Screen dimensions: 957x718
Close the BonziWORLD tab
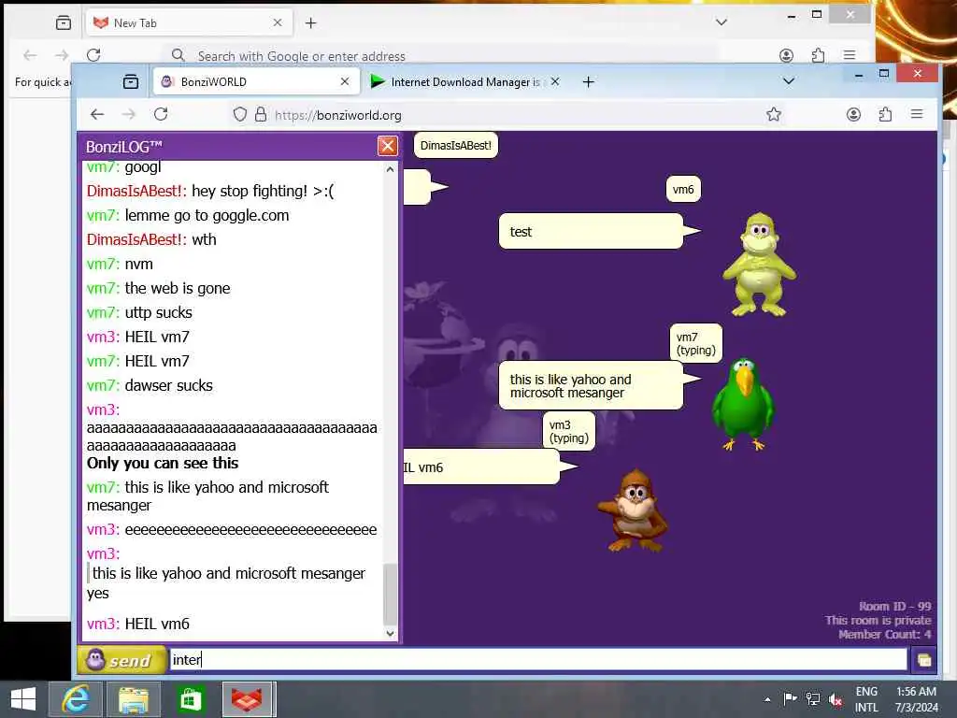(x=345, y=81)
